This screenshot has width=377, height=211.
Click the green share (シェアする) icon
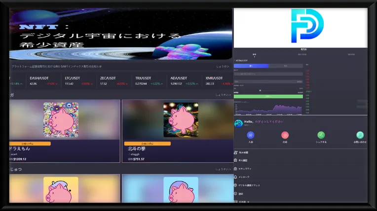(321, 135)
